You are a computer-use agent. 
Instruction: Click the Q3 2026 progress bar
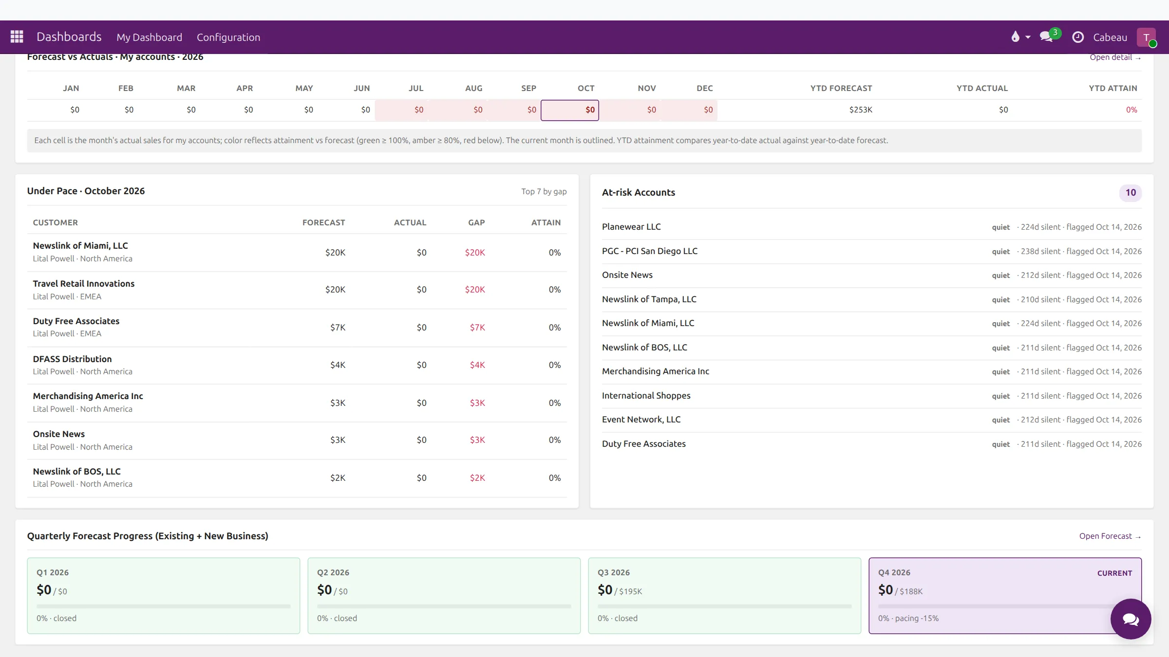click(724, 606)
